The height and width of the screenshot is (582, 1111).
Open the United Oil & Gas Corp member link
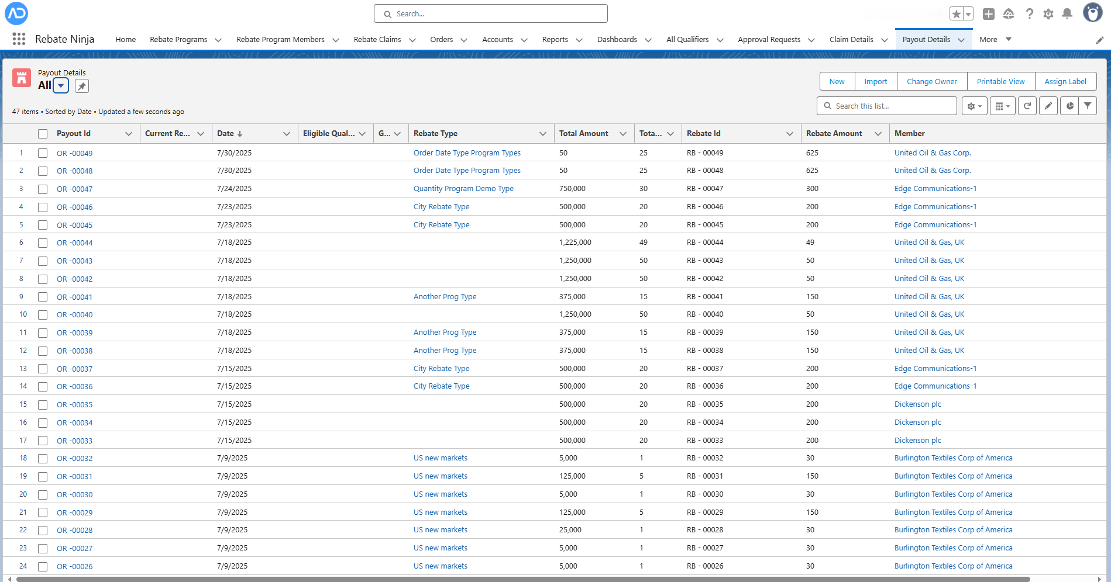(932, 153)
